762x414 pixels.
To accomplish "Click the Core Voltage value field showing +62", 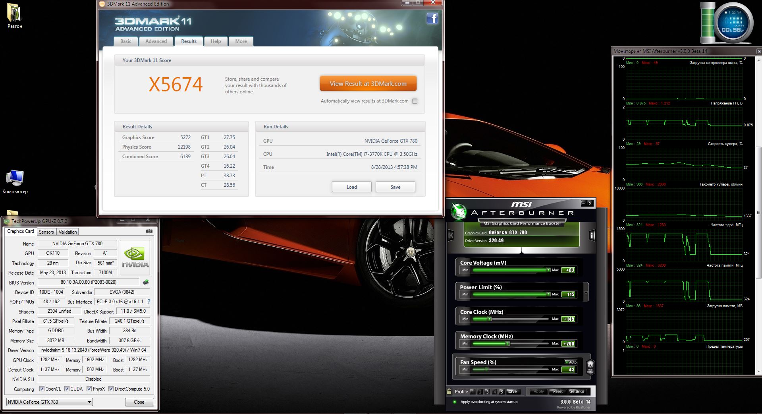I will 569,270.
